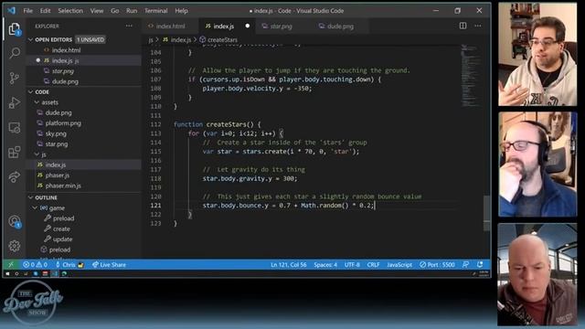Open the Extensions view icon
This screenshot has width=585, height=329.
[x=15, y=153]
